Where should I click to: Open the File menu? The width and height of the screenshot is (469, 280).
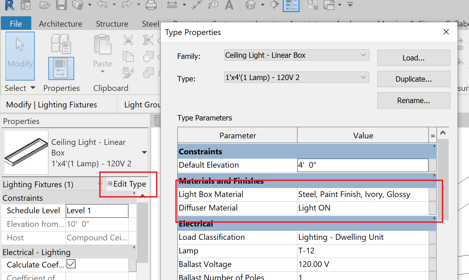pyautogui.click(x=16, y=23)
